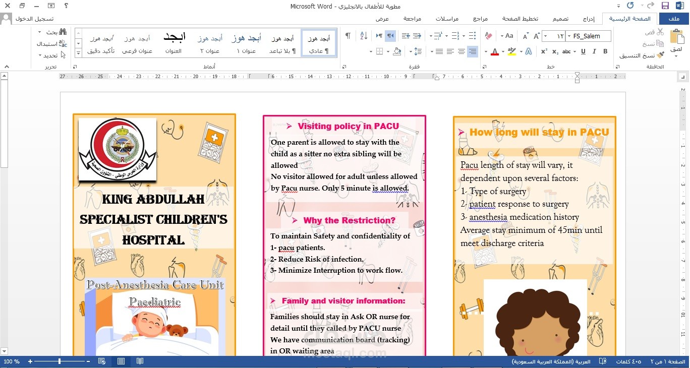Click تسجيل الدخول (Sign in) link
This screenshot has width=690, height=368.
(x=34, y=19)
